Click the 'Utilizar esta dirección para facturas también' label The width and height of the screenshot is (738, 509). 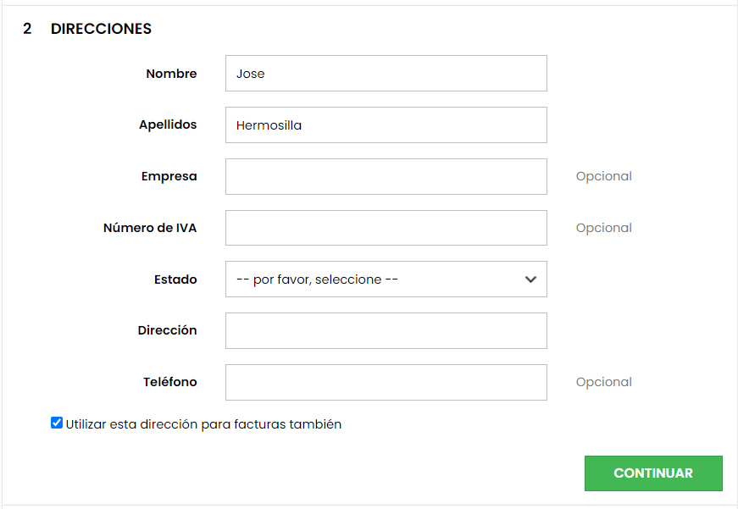pyautogui.click(x=203, y=424)
